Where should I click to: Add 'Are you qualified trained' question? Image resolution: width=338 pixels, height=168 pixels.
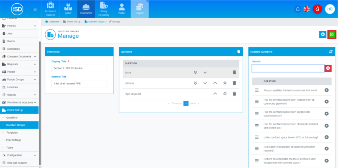click(x=326, y=90)
